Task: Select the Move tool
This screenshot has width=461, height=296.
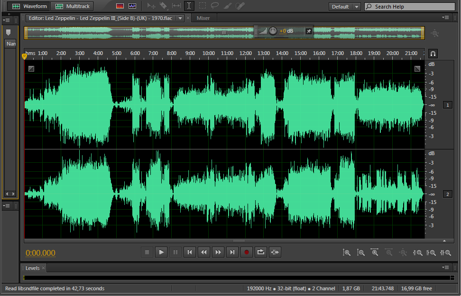Action: click(151, 6)
